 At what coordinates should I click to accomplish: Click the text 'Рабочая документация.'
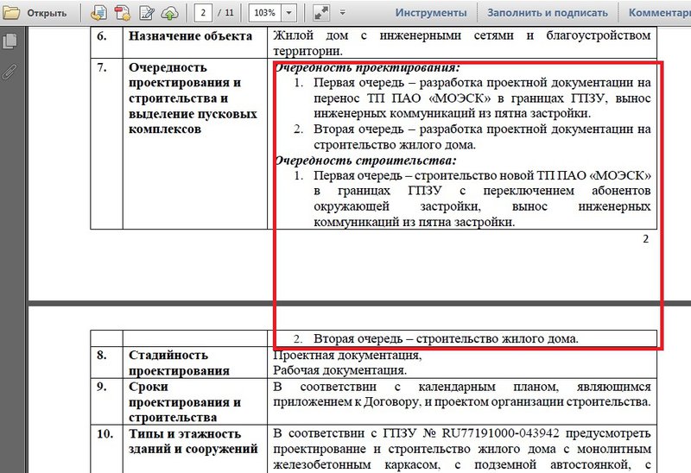[339, 370]
